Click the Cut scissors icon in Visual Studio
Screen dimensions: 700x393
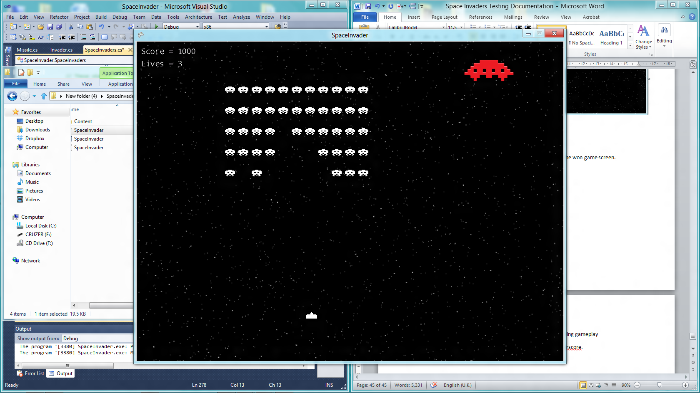pyautogui.click(x=71, y=27)
